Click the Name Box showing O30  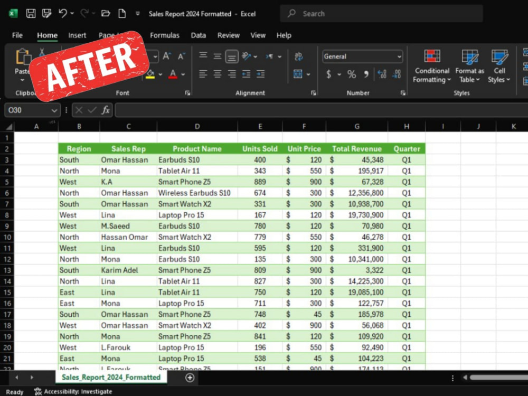pyautogui.click(x=32, y=110)
